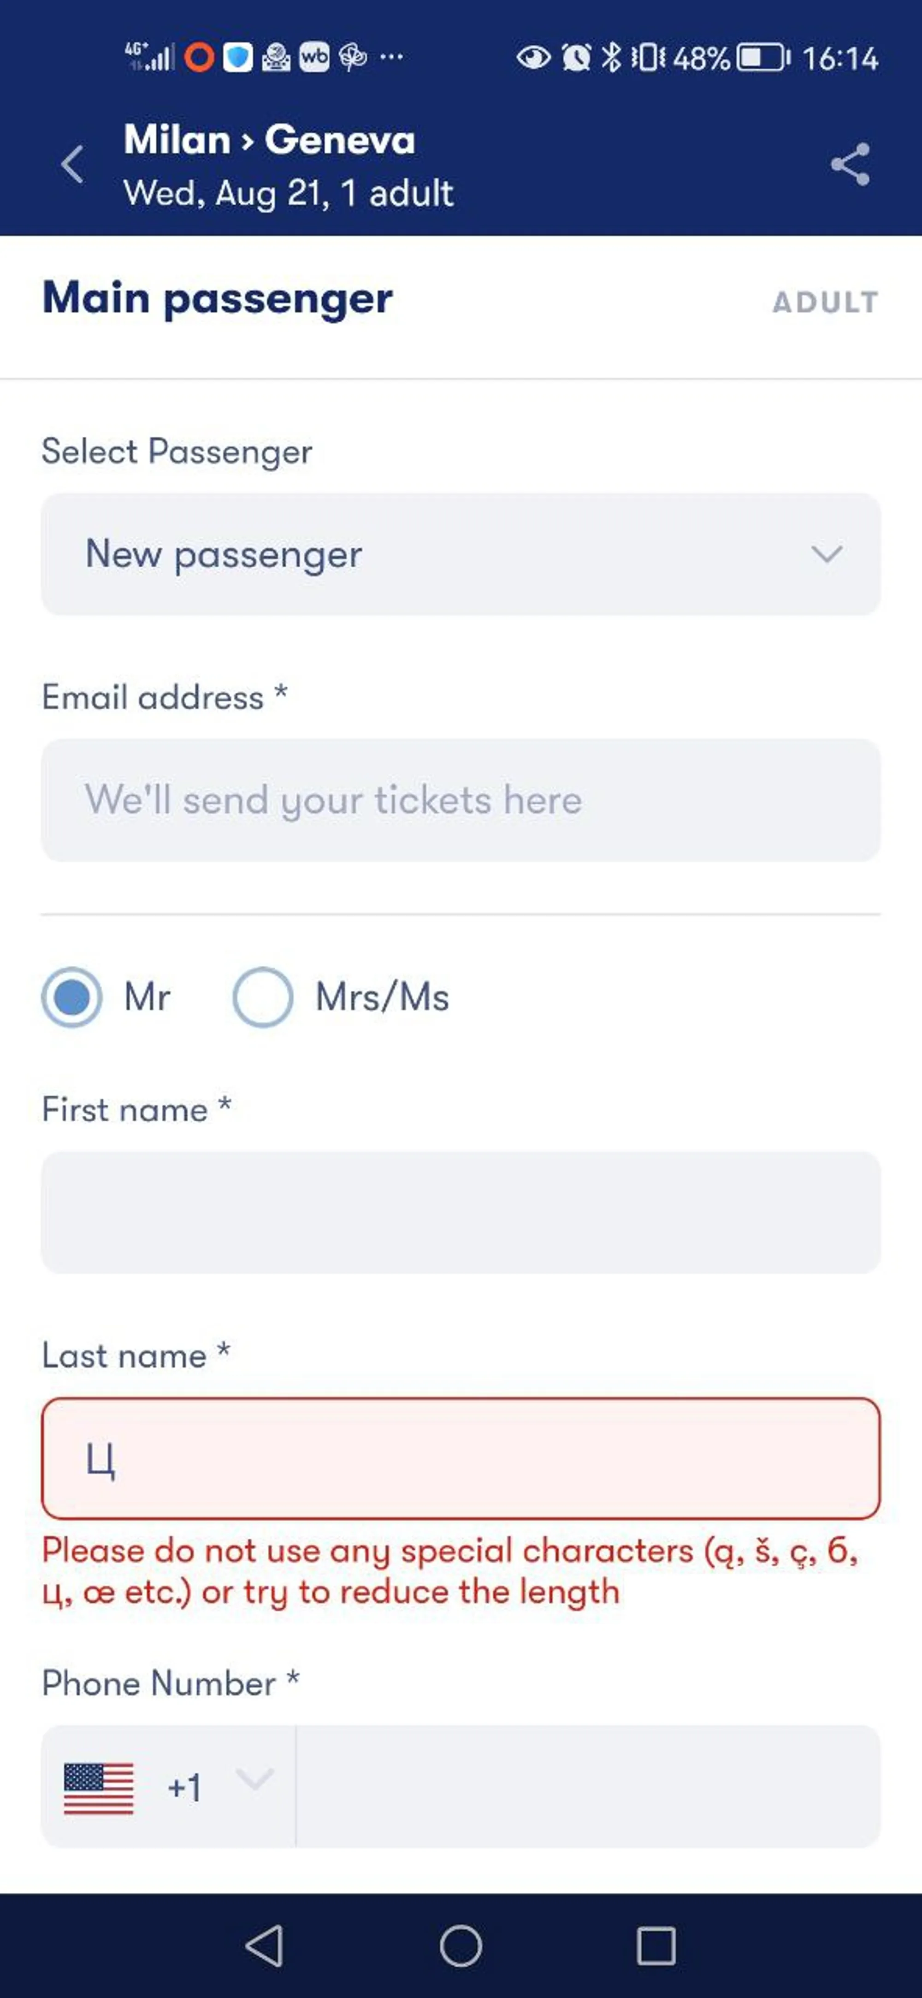Tap the Last name field with error

[x=461, y=1458]
